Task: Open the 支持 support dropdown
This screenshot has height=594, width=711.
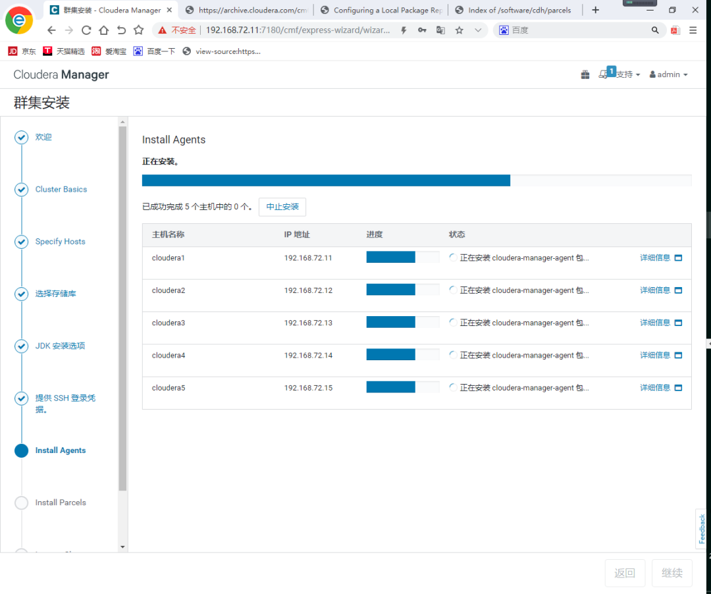Action: click(x=628, y=74)
